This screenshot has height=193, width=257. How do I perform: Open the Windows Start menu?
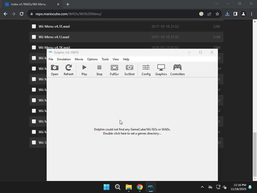point(106,187)
